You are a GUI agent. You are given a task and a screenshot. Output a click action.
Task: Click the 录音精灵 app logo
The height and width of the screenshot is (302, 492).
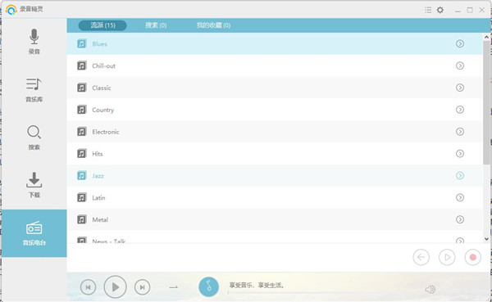point(11,10)
